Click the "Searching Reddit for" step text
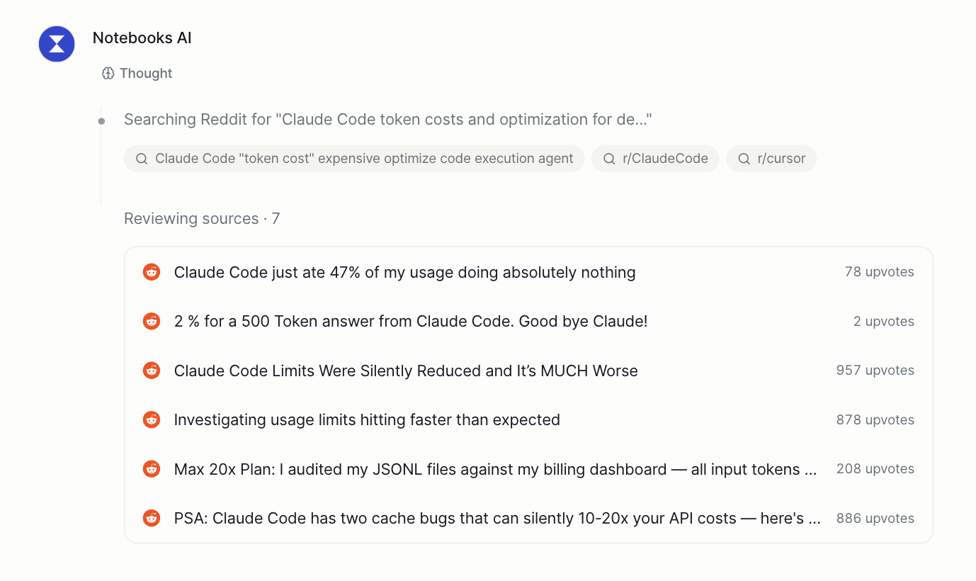The height and width of the screenshot is (581, 976). pos(387,120)
